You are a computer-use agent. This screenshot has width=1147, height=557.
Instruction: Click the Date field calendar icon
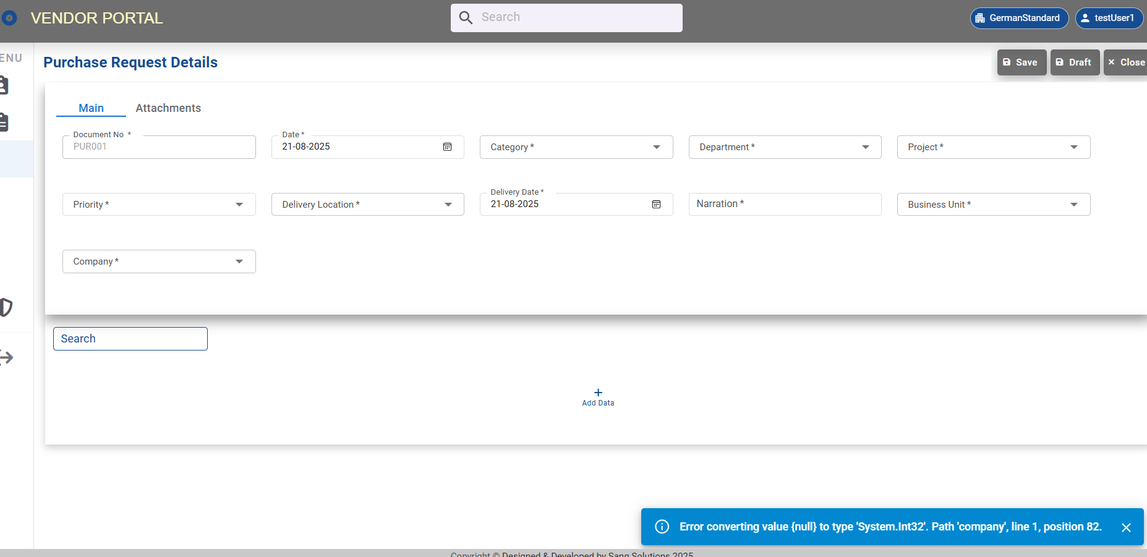click(x=447, y=147)
